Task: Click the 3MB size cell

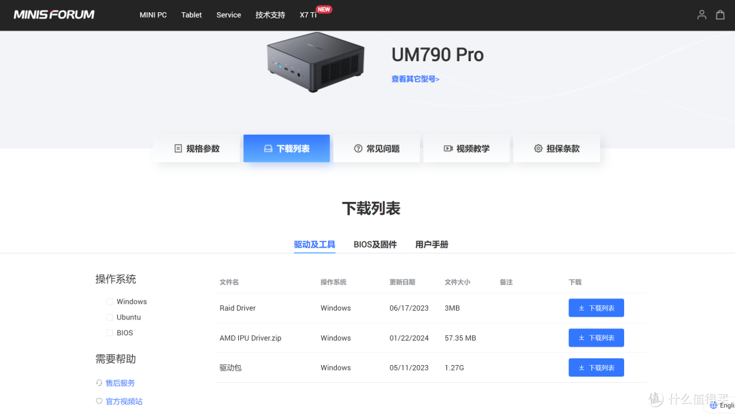Action: pyautogui.click(x=453, y=308)
